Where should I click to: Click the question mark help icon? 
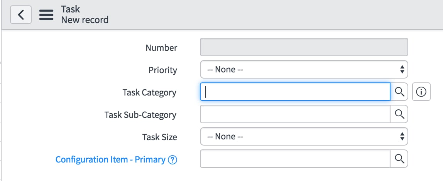172,160
